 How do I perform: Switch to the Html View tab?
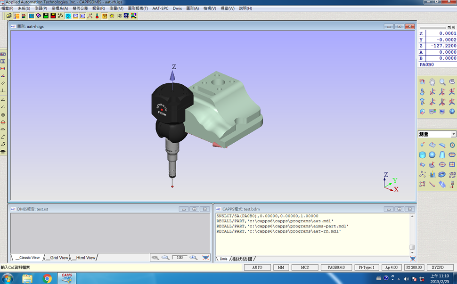pos(85,258)
